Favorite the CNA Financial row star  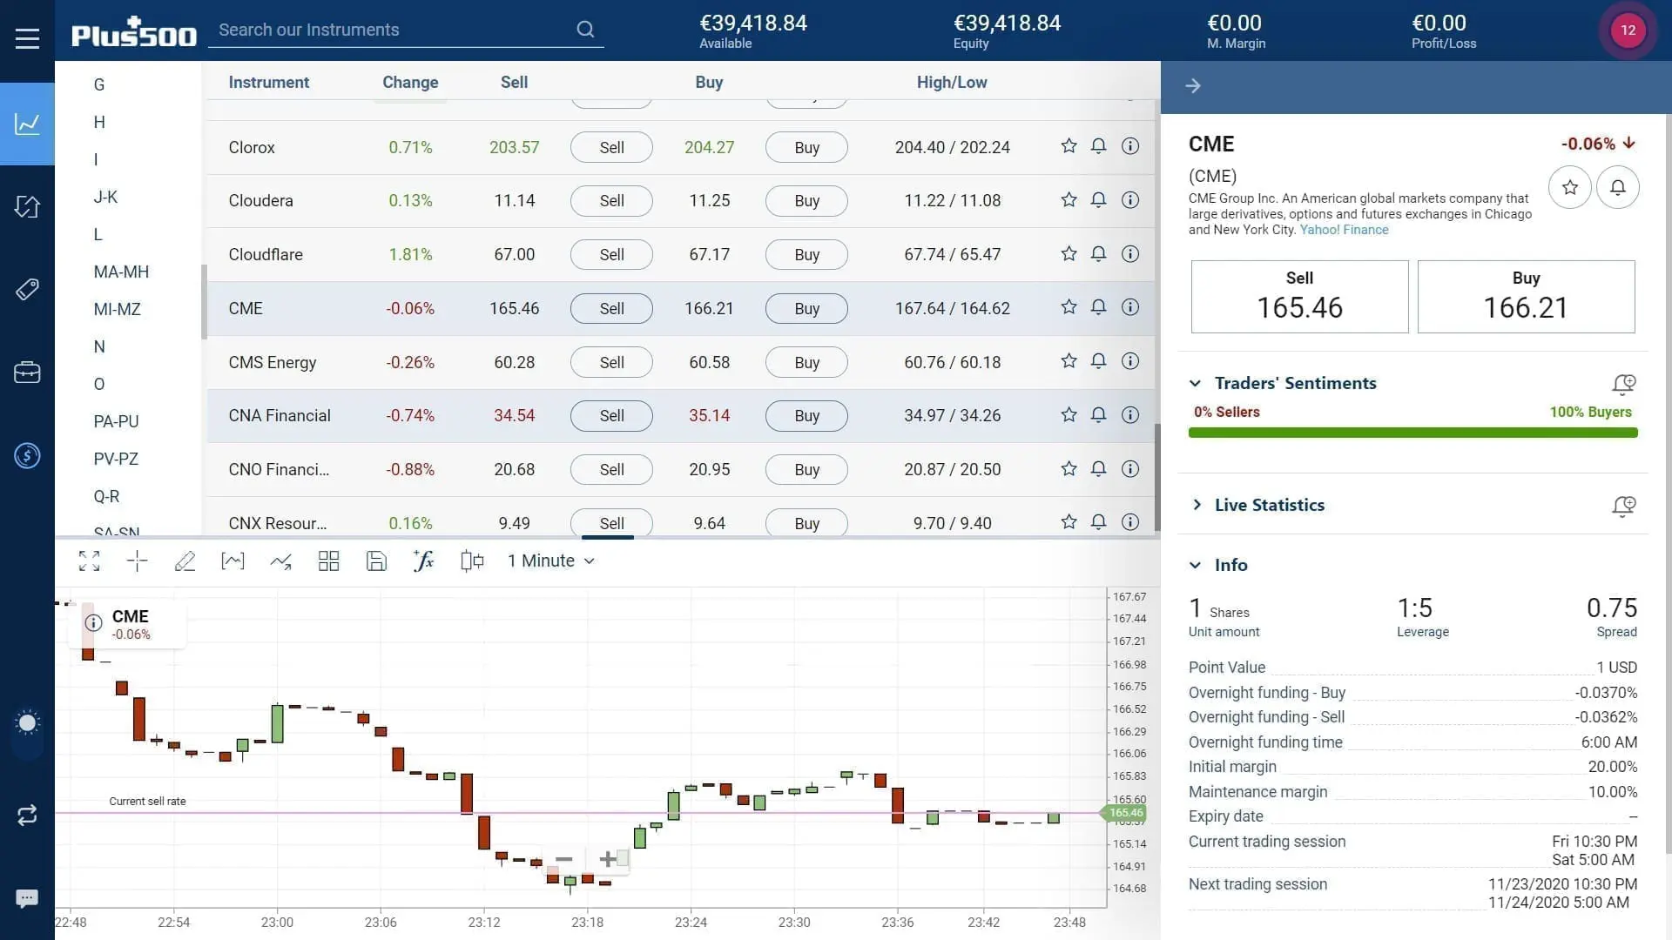[x=1069, y=415]
